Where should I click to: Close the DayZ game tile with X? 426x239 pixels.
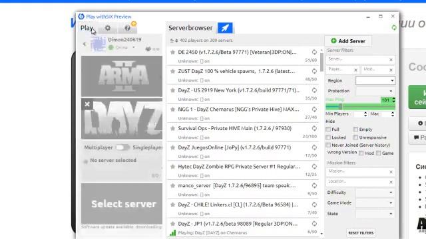tap(87, 104)
